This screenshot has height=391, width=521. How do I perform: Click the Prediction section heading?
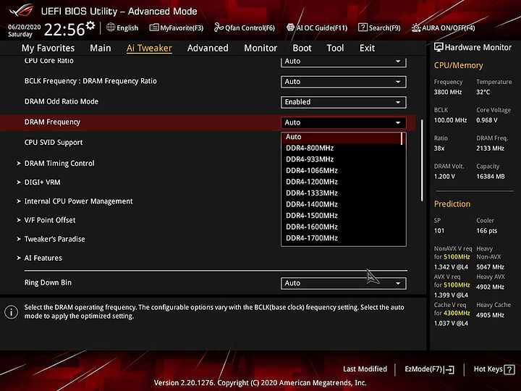[452, 204]
